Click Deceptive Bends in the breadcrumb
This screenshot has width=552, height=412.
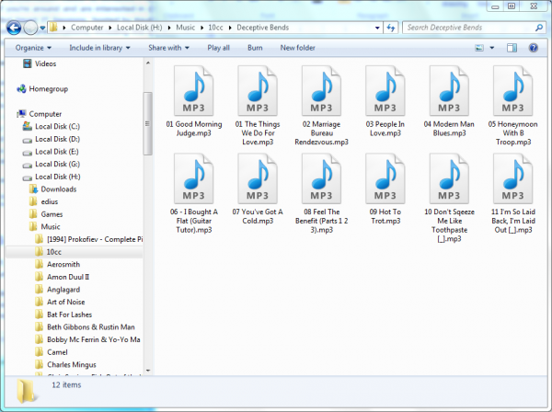(262, 28)
